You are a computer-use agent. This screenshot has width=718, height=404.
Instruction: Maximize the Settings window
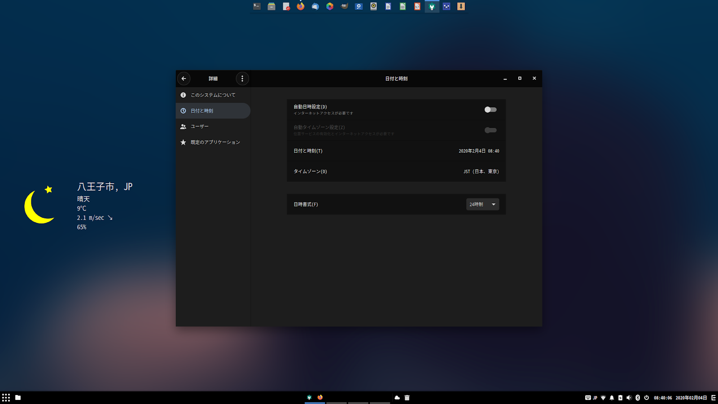[x=520, y=79]
